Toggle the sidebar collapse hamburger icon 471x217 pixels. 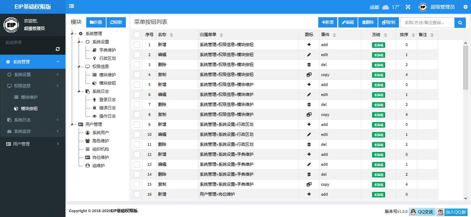(x=71, y=6)
